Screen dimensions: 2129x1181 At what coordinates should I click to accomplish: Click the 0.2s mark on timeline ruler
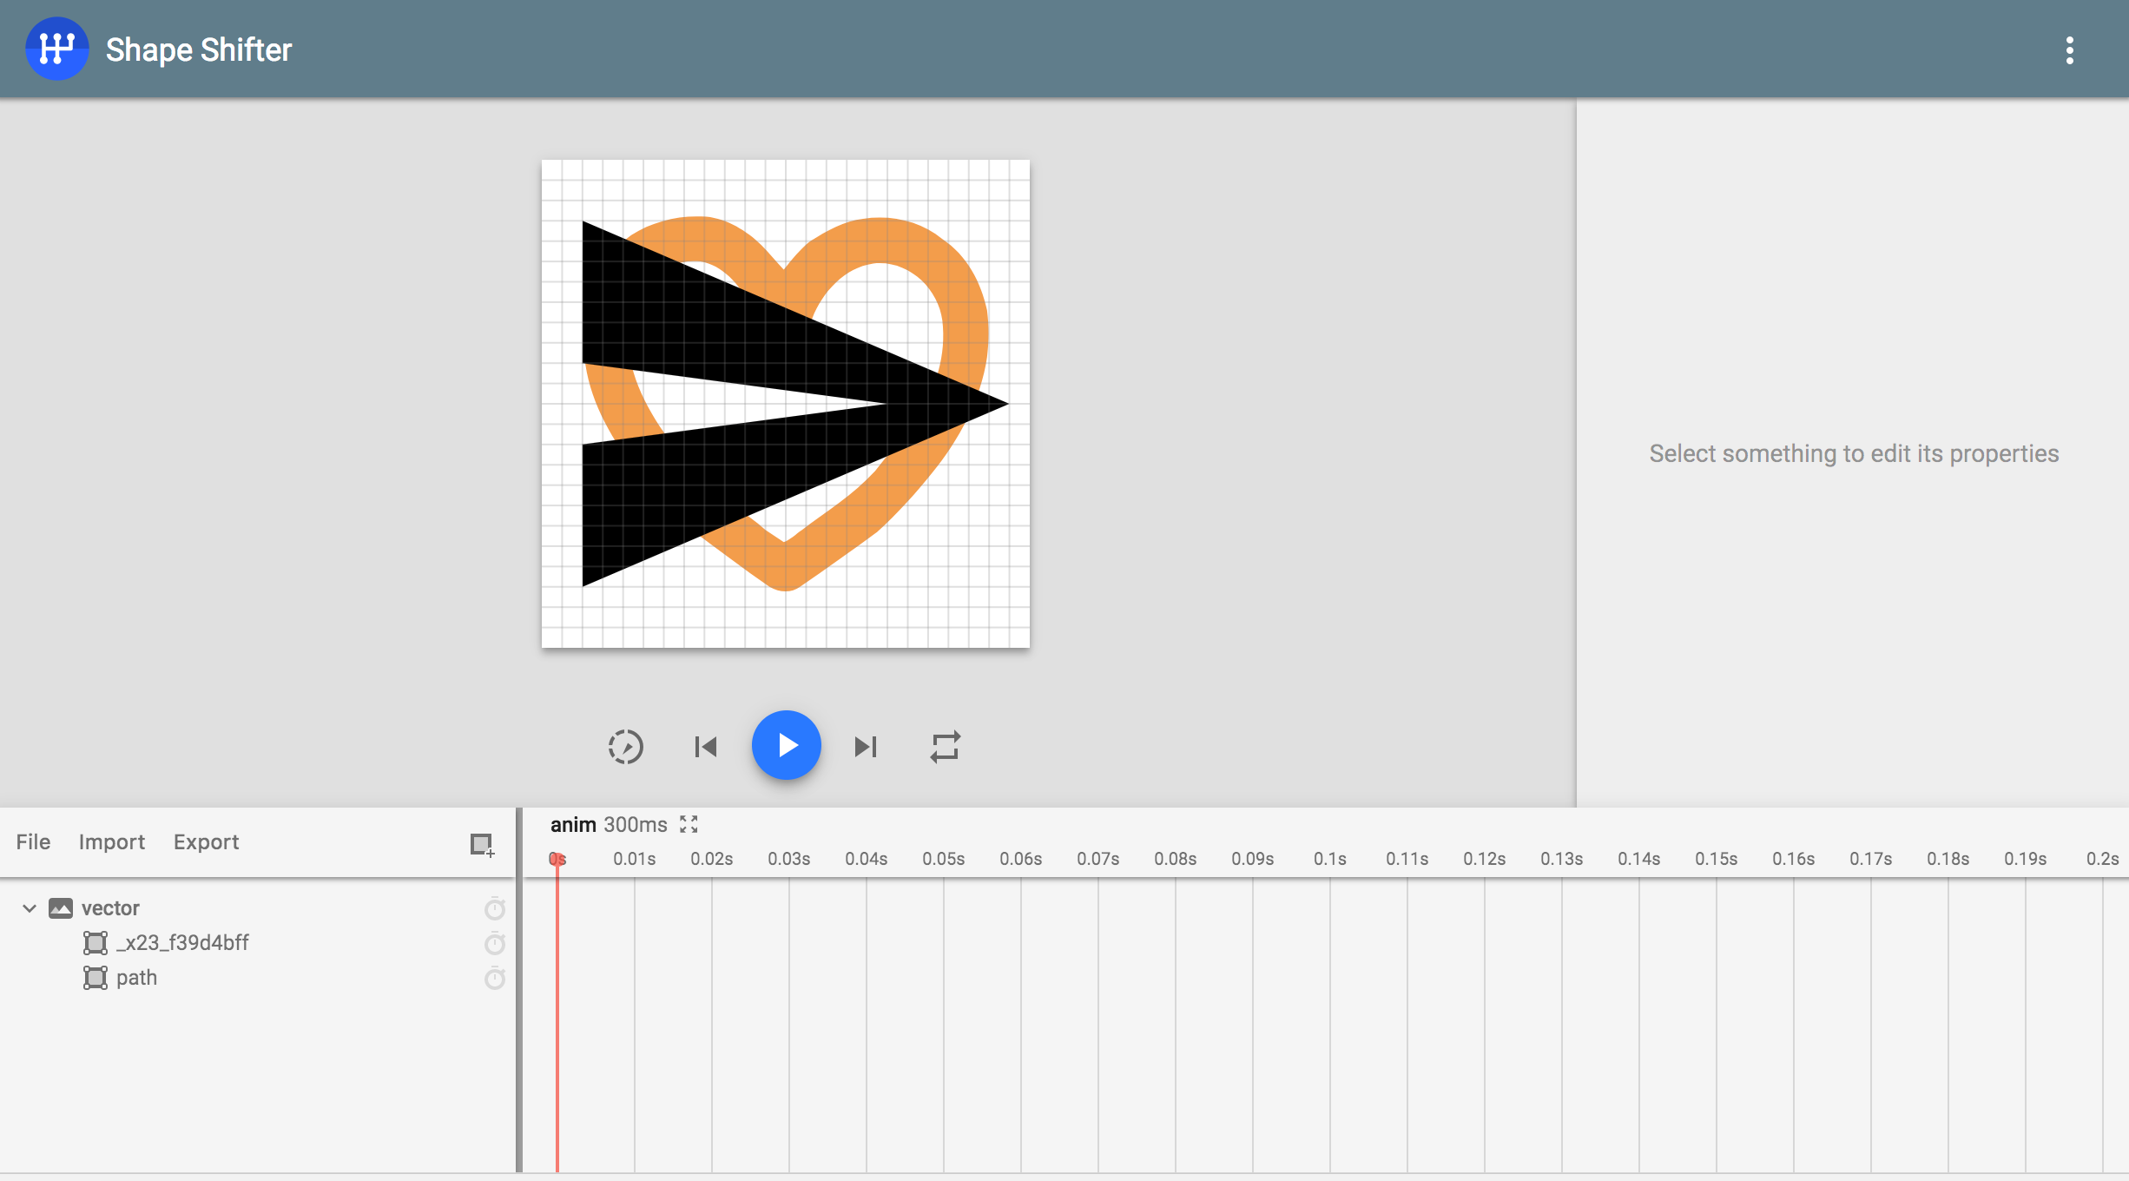(2103, 859)
